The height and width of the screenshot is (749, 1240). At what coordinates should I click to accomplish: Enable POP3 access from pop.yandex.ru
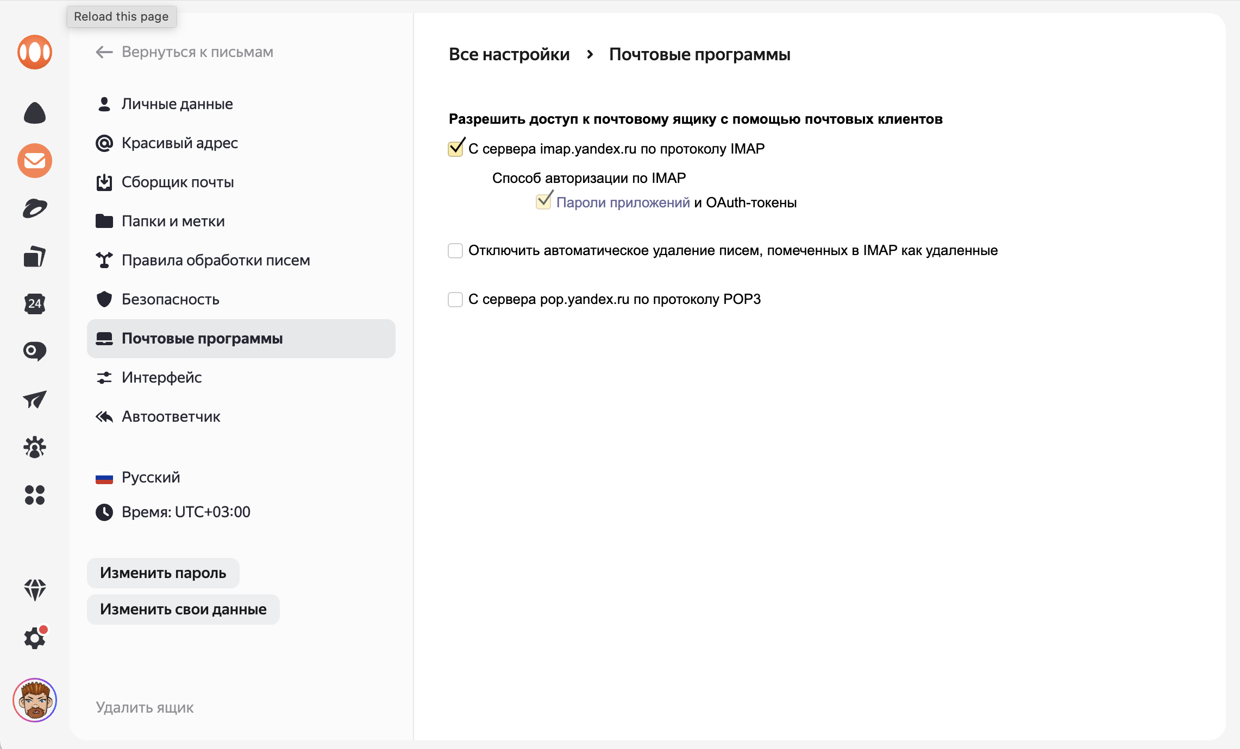click(x=455, y=299)
